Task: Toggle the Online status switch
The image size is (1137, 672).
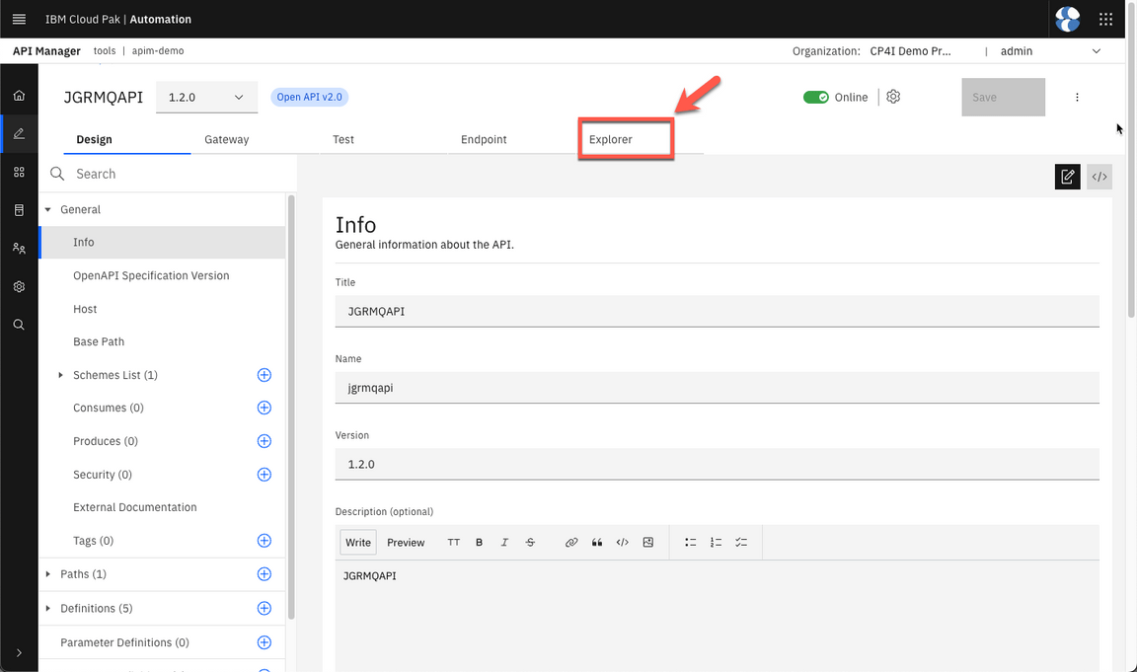Action: pyautogui.click(x=815, y=97)
